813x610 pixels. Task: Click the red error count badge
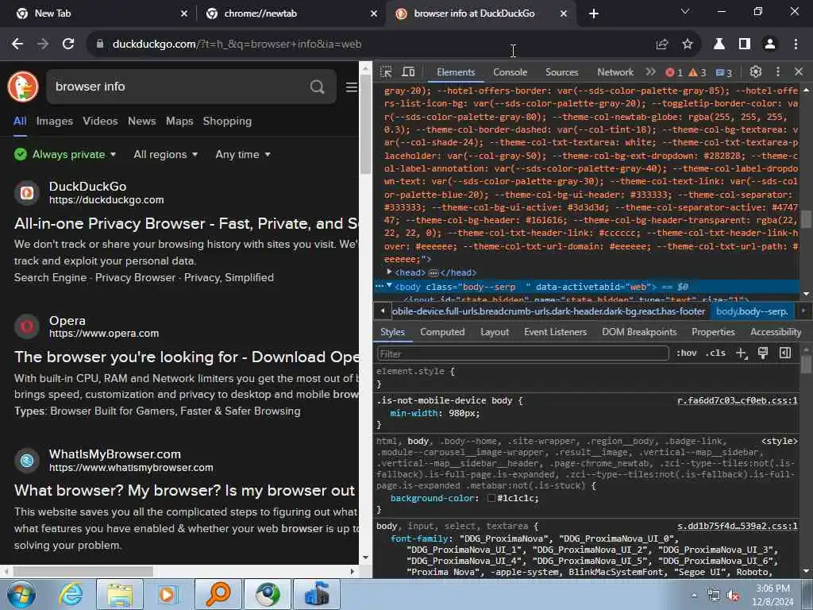674,72
